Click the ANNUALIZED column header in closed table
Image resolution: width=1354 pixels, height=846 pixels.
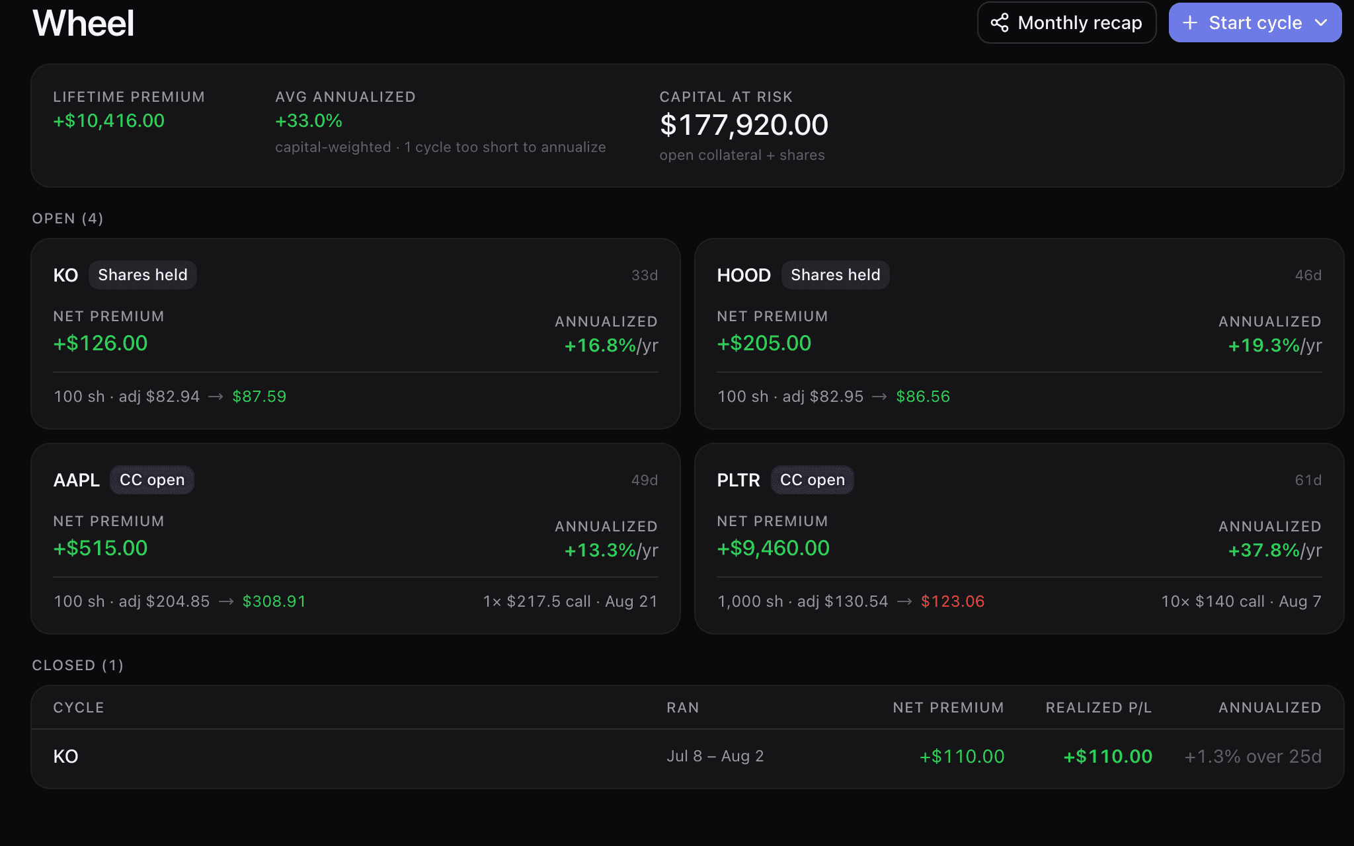pyautogui.click(x=1270, y=708)
